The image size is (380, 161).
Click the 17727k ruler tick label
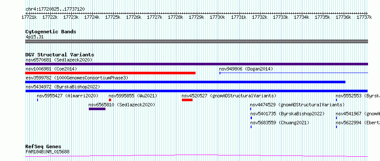pyautogui.click(x=155, y=17)
